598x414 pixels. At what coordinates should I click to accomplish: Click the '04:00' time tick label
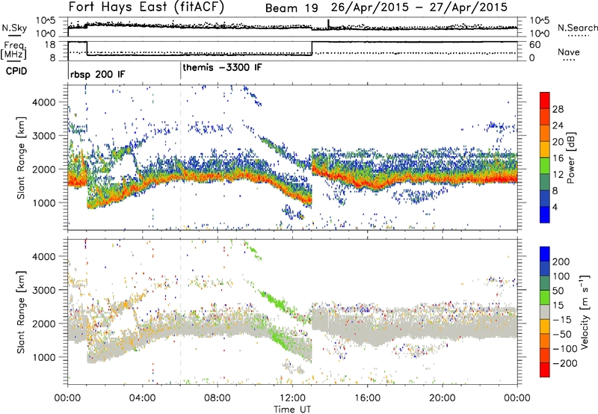point(143,398)
